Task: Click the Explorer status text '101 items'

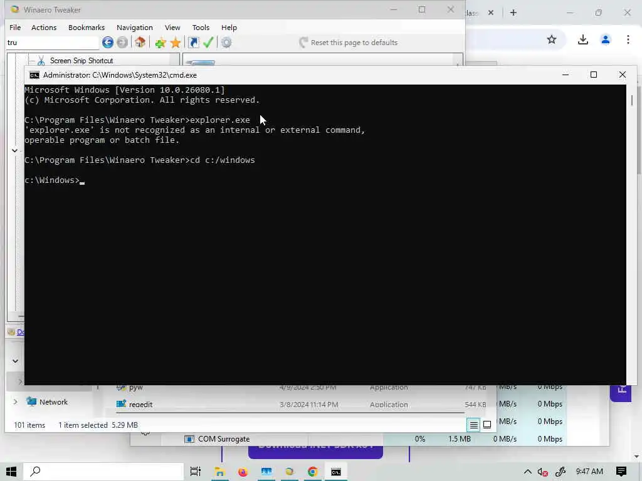Action: tap(29, 425)
